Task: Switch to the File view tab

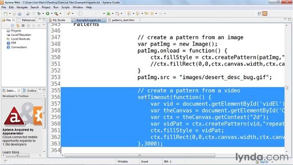Action: [8, 20]
